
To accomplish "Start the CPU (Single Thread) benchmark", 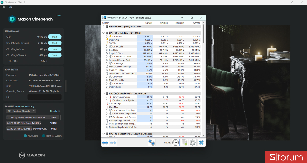I will pos(55,55).
